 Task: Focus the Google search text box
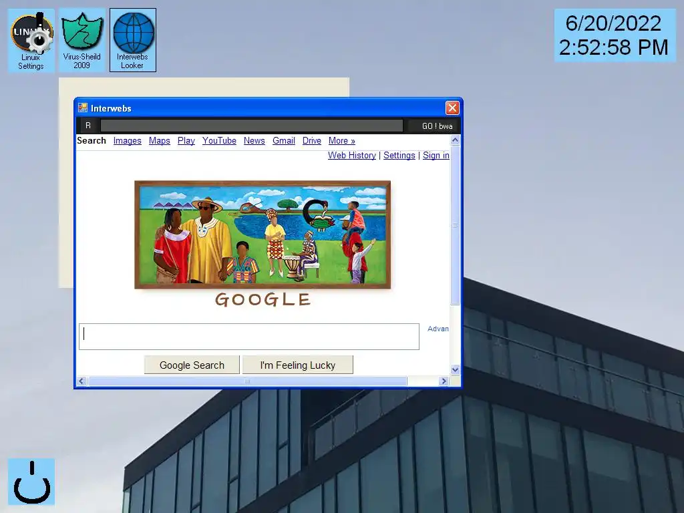249,337
